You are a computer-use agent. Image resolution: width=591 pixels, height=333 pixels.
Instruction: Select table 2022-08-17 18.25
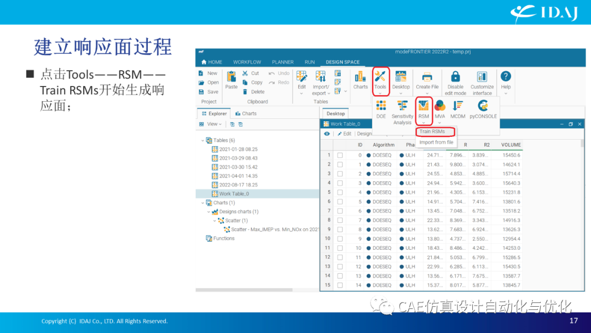(234, 185)
